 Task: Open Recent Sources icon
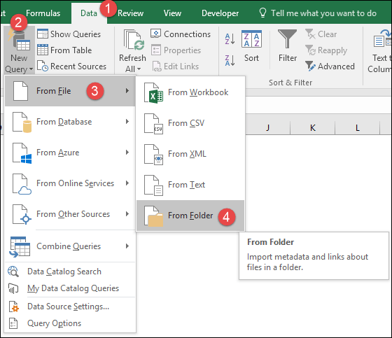(x=43, y=66)
